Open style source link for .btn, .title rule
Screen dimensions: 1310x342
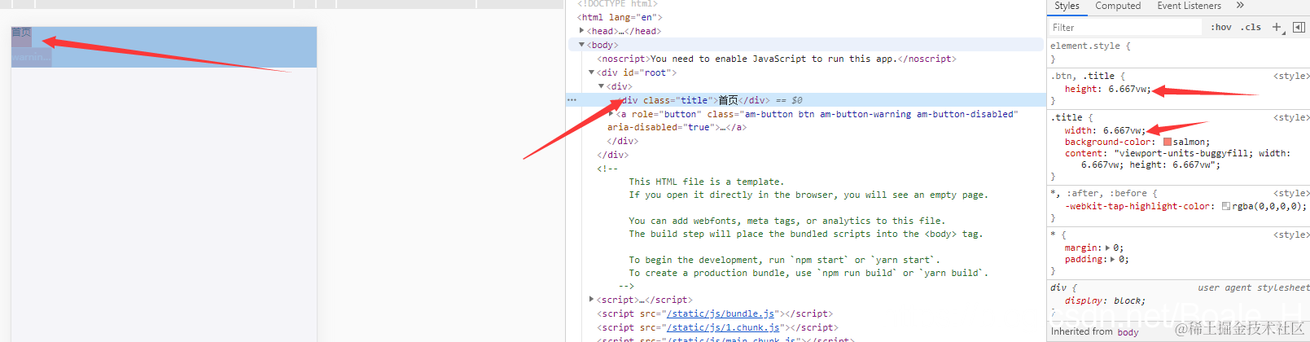click(1291, 76)
